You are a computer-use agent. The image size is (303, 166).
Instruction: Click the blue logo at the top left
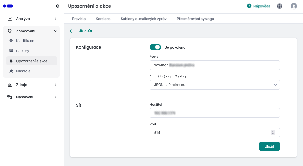click(x=8, y=6)
